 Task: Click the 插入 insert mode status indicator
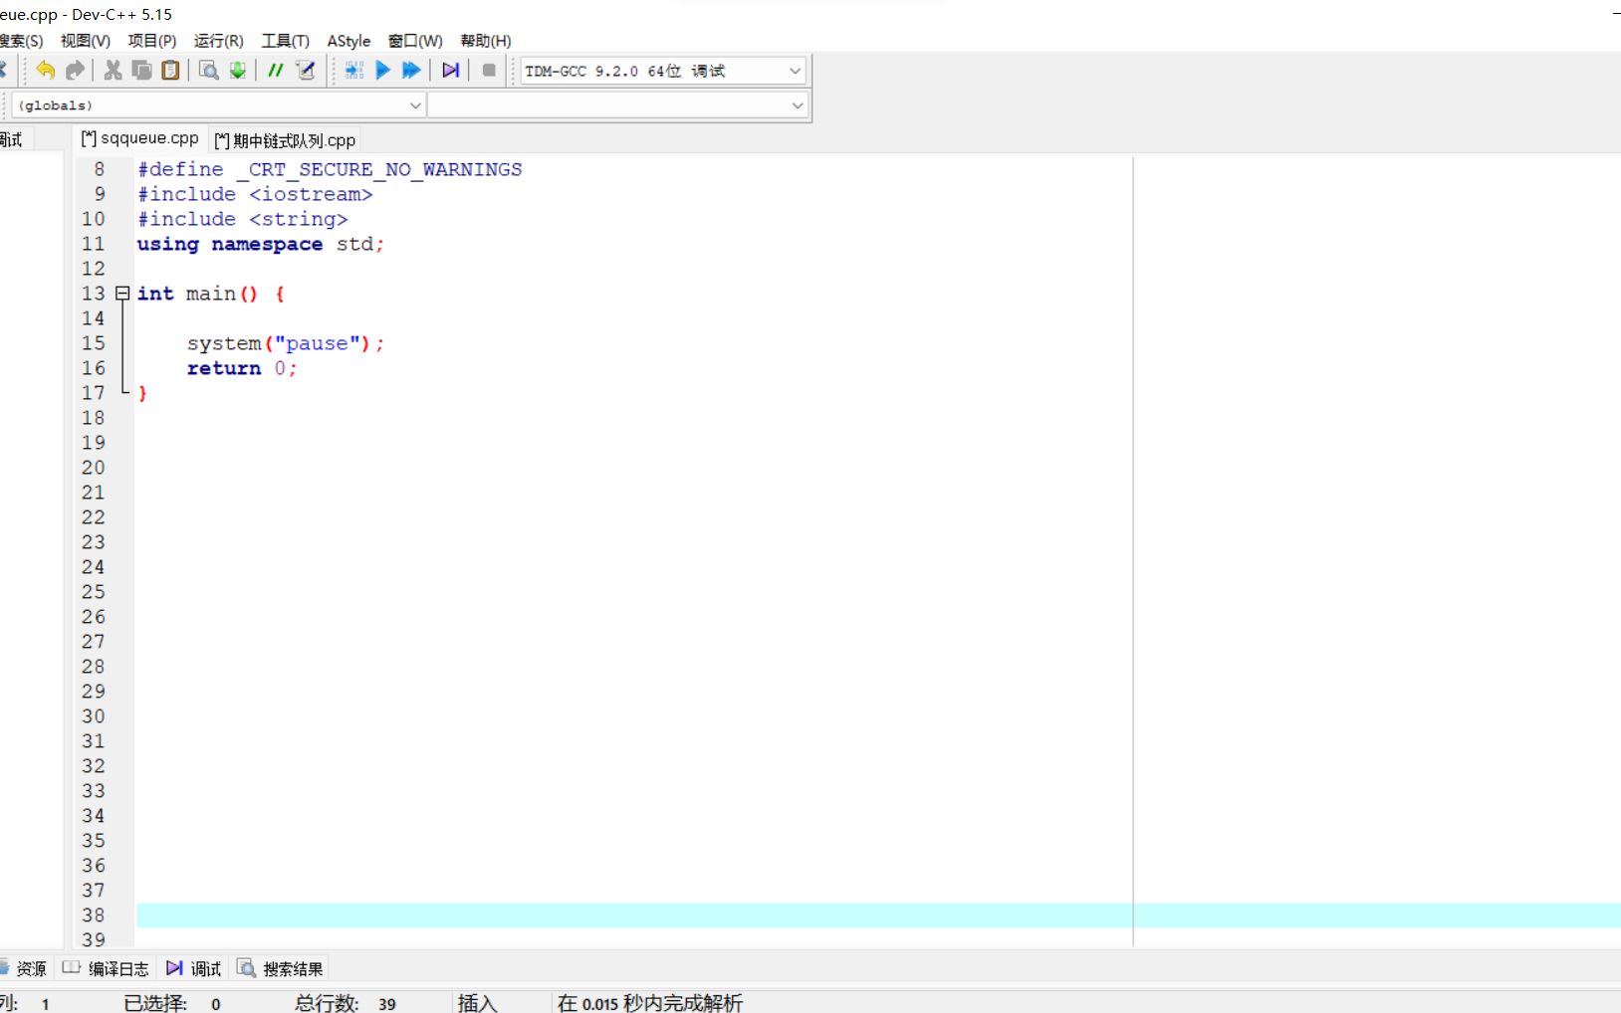click(x=477, y=1003)
